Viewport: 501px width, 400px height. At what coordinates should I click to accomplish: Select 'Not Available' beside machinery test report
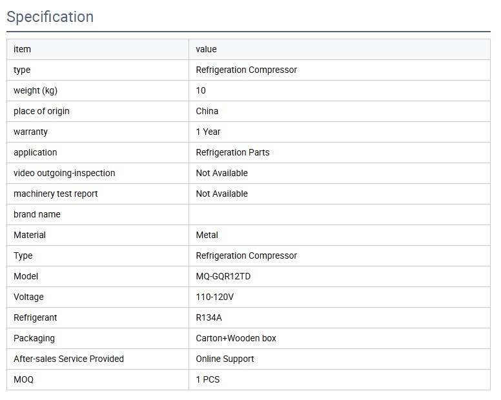point(221,194)
